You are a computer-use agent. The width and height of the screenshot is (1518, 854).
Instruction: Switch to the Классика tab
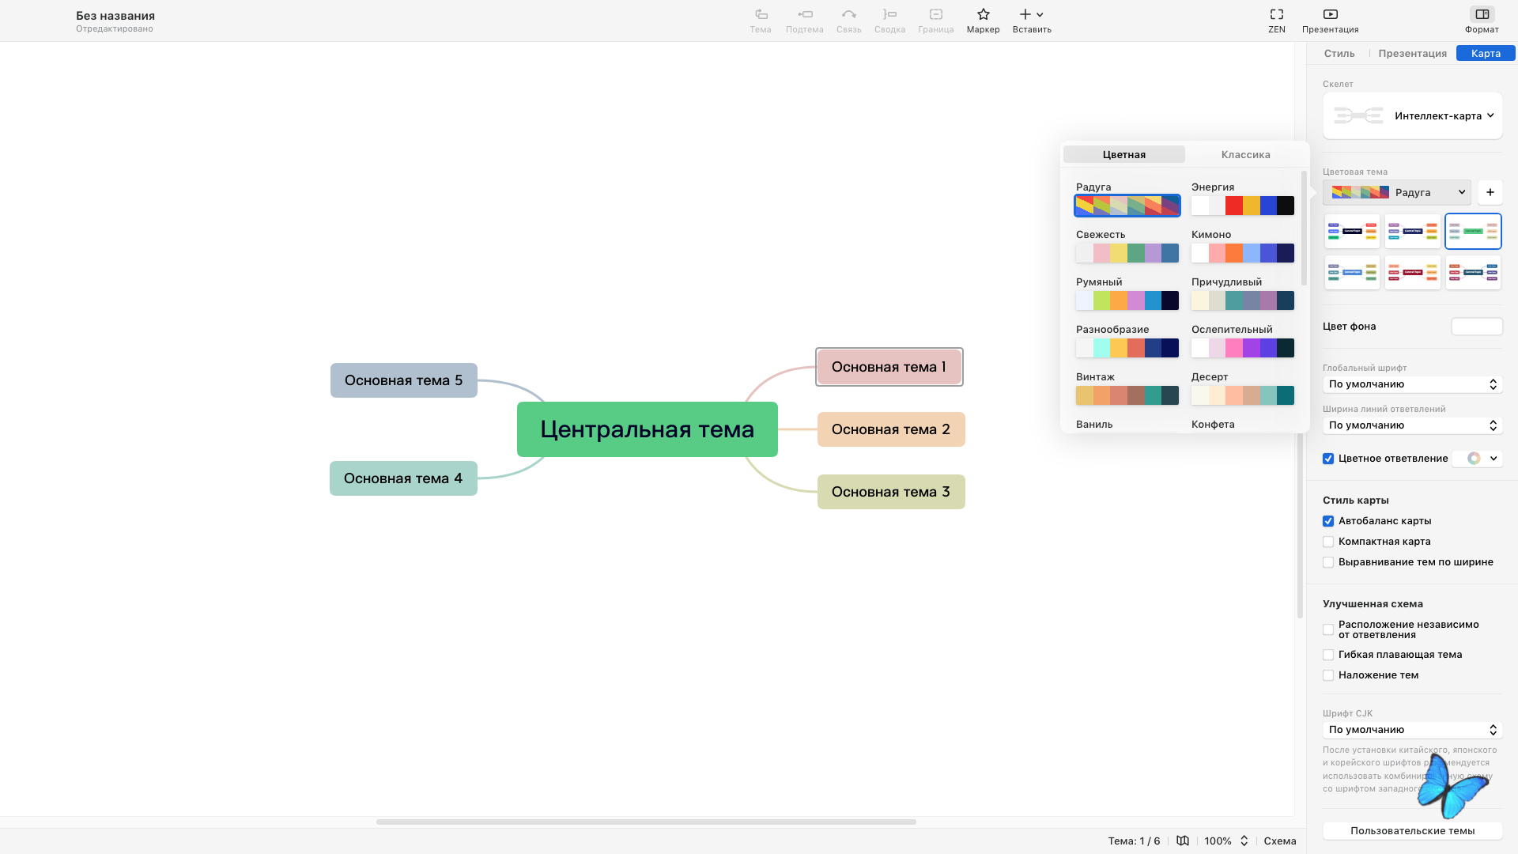(x=1245, y=155)
